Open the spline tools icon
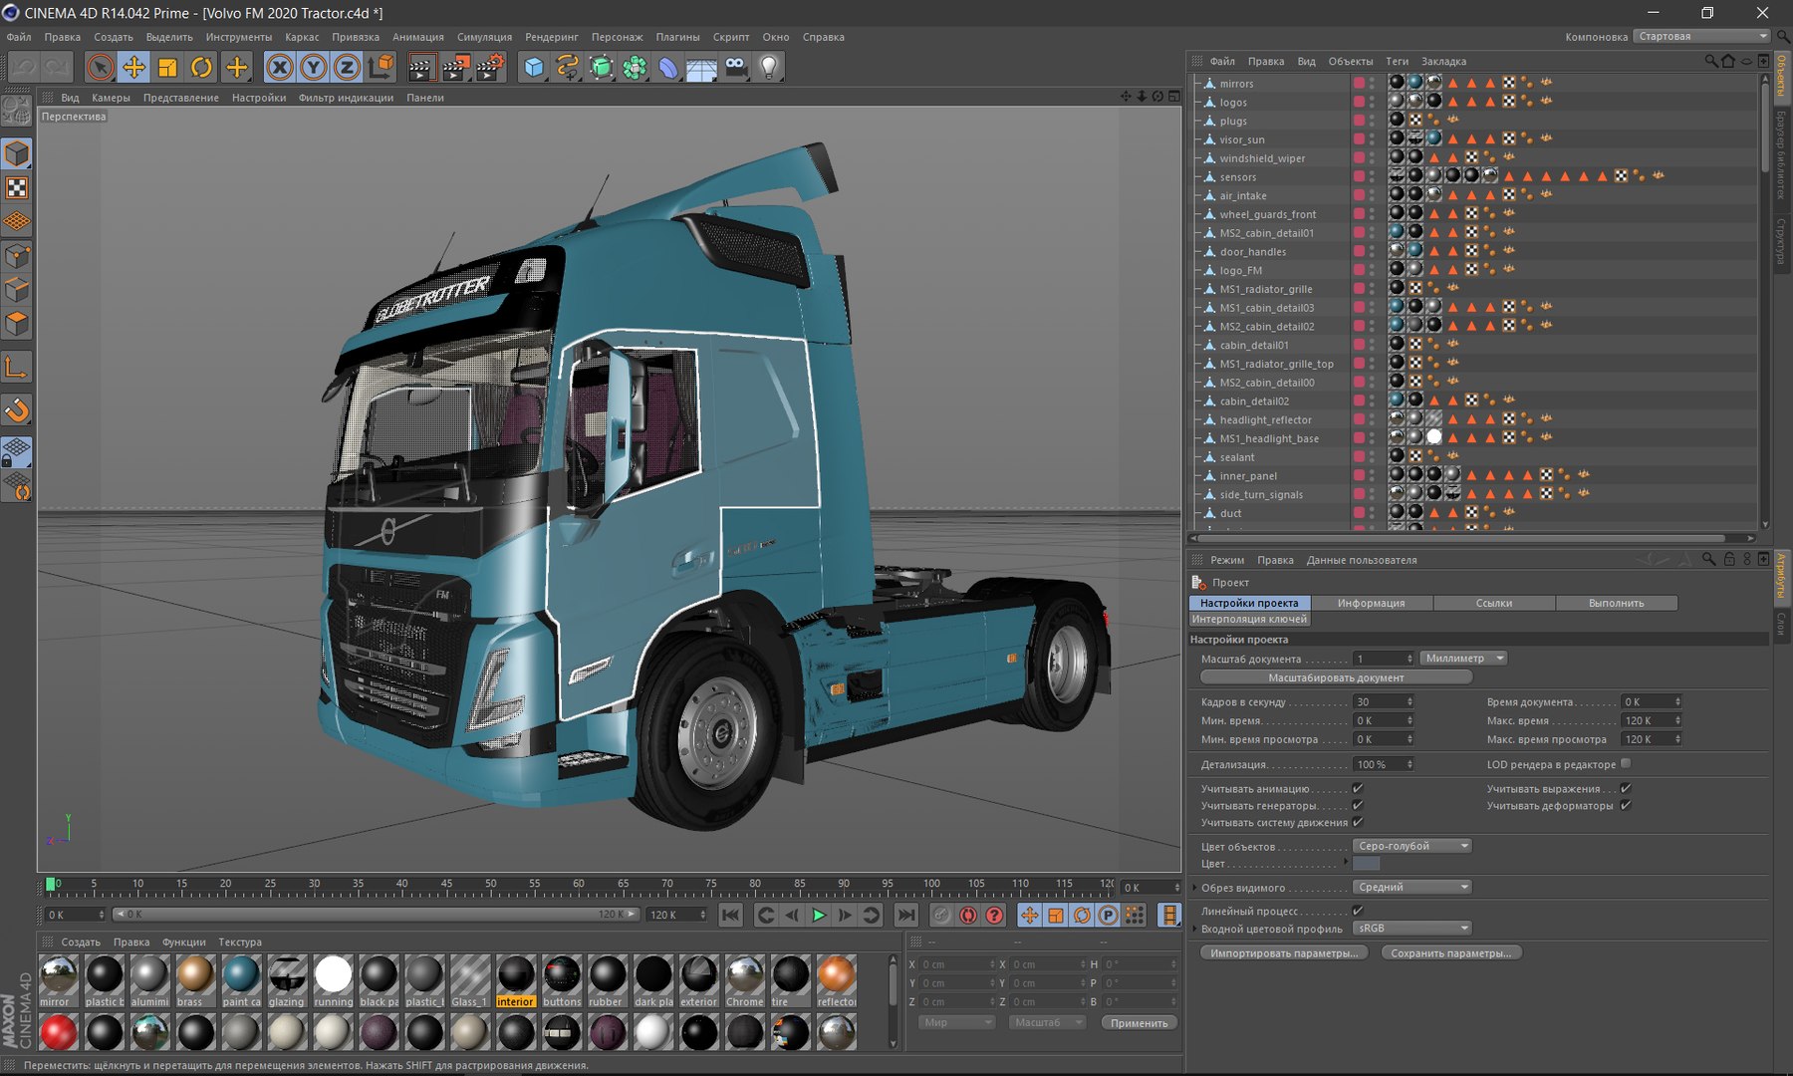 [x=568, y=68]
